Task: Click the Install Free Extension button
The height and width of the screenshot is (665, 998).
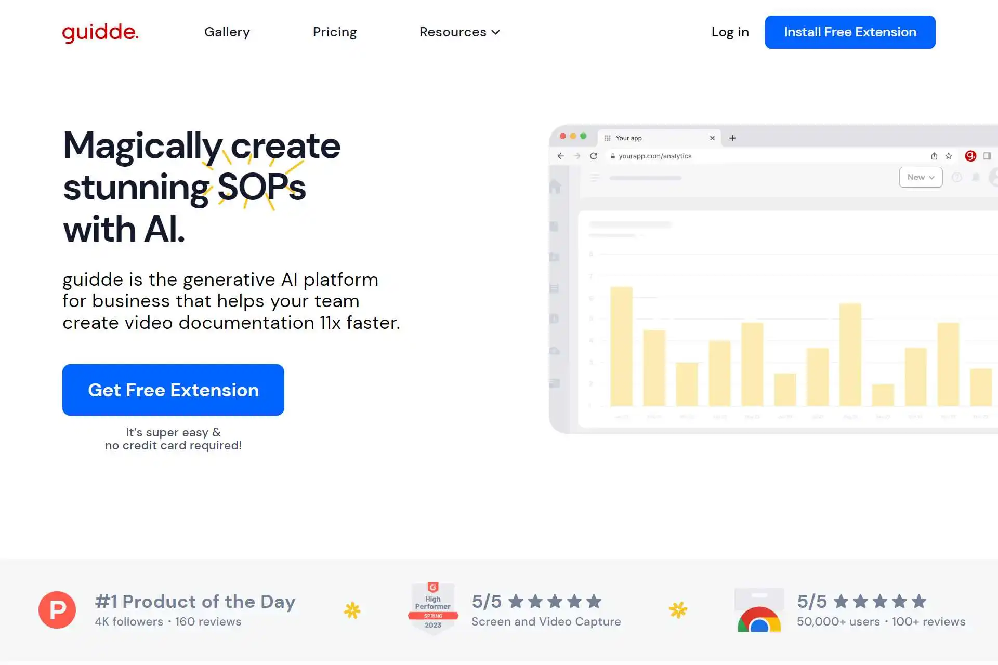Action: (x=850, y=32)
